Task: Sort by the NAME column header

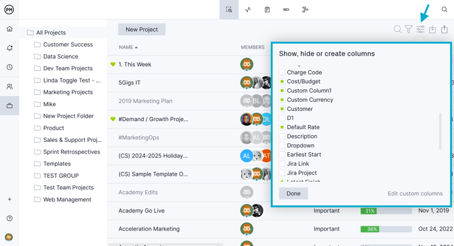Action: point(128,47)
